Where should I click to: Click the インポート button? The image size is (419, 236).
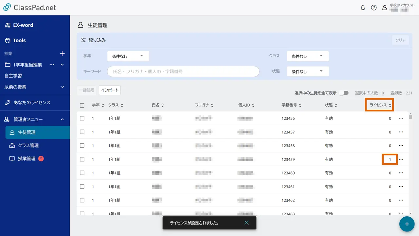point(110,90)
